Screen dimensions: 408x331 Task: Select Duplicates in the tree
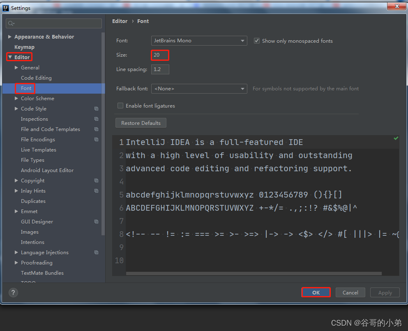point(33,201)
